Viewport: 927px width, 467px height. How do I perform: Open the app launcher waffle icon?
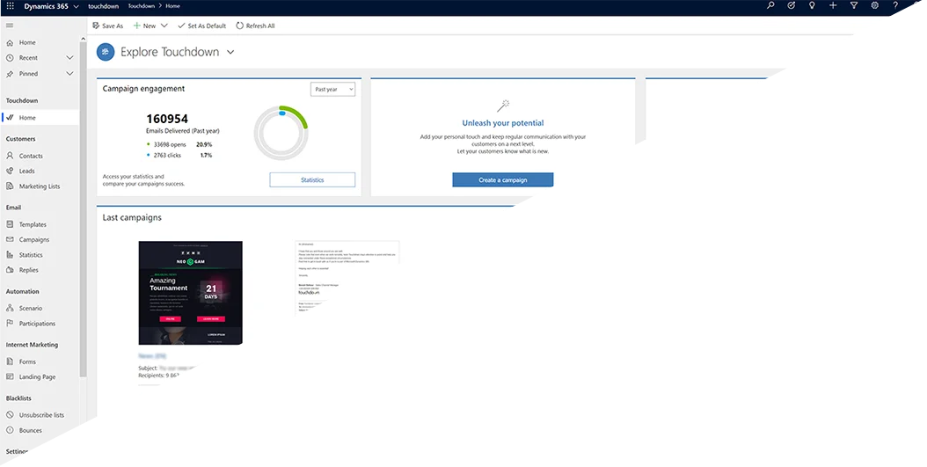(10, 5)
